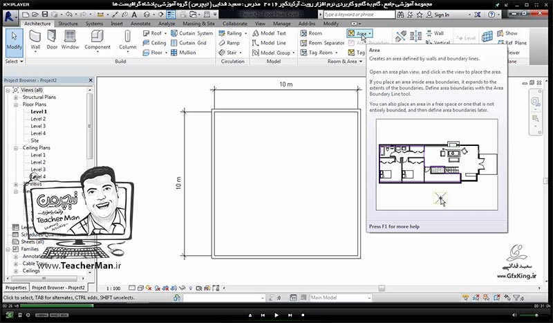
Task: Select Level 2 under Floor Plans
Action: (38, 119)
